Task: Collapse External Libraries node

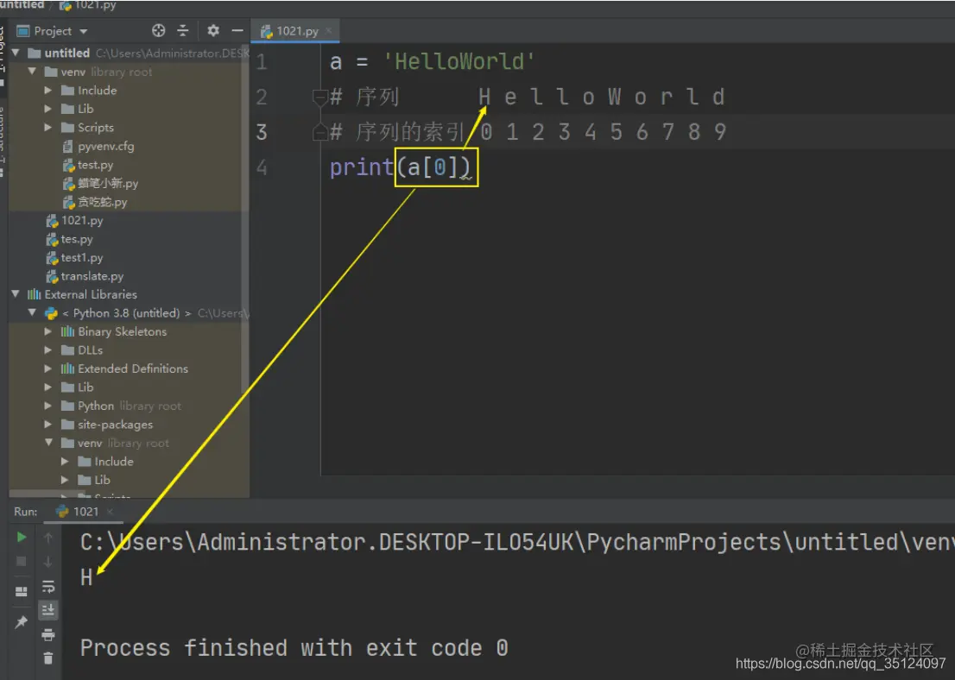Action: pos(16,294)
